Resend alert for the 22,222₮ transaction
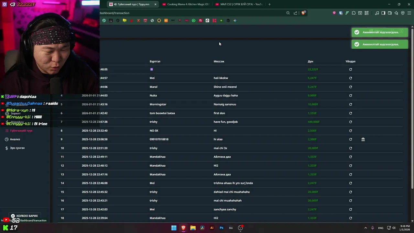The width and height of the screenshot is (414, 233). (350, 69)
